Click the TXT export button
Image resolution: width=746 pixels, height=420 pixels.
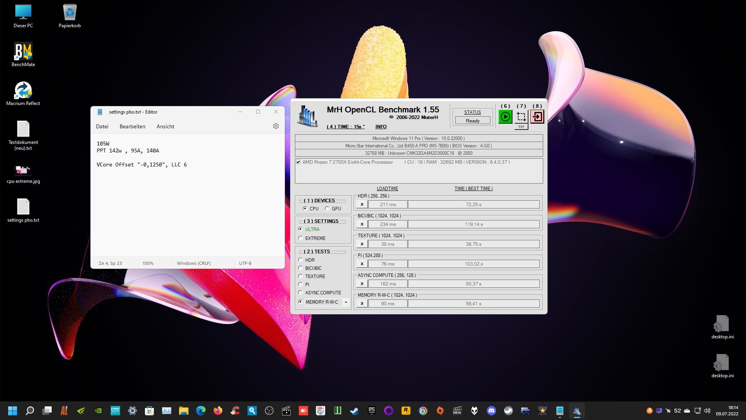click(521, 127)
